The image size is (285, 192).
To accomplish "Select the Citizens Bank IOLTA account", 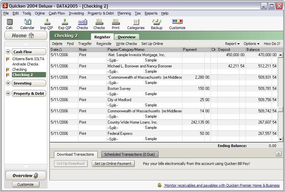I will [28, 59].
